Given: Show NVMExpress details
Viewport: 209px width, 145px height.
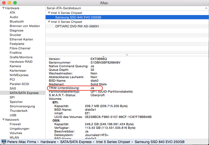Looking at the screenshot, I should click(x=19, y=75).
